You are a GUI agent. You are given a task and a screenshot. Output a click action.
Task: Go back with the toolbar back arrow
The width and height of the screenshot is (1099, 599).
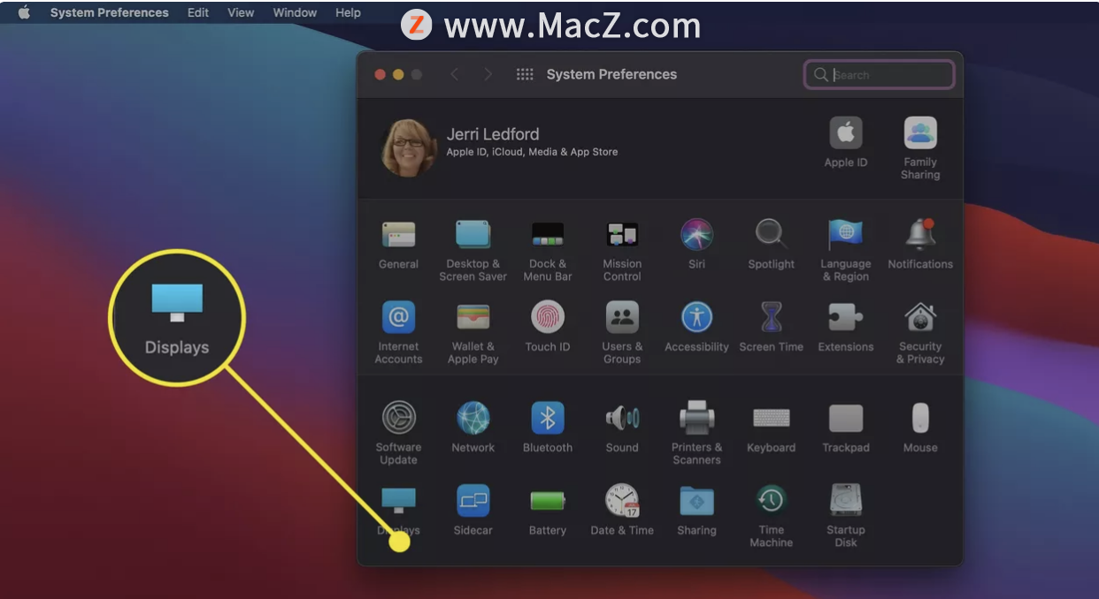(x=455, y=74)
